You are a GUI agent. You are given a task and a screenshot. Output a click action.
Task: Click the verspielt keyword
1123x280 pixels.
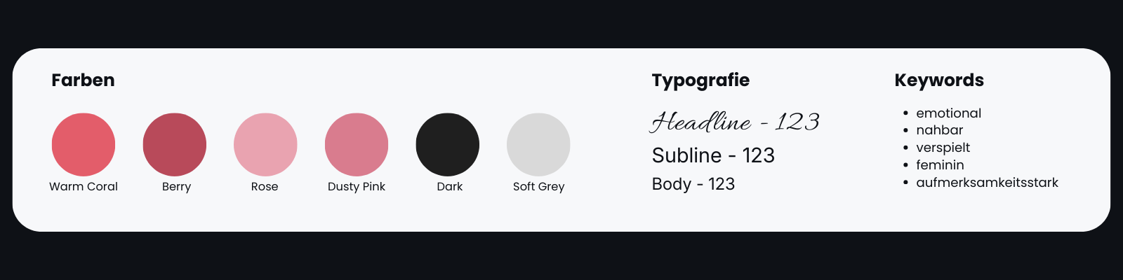point(943,148)
